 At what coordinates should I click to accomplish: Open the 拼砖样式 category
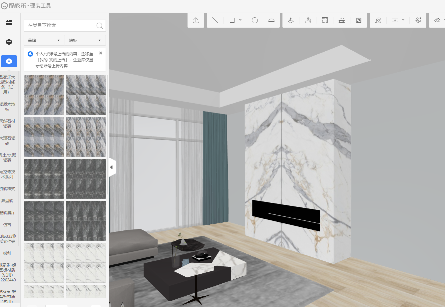[x=7, y=189]
